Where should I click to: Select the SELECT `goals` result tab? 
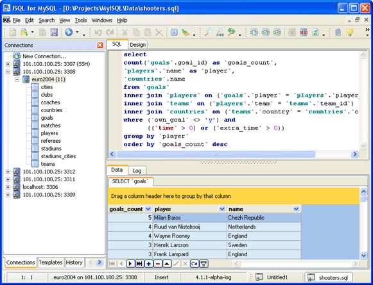(130, 181)
